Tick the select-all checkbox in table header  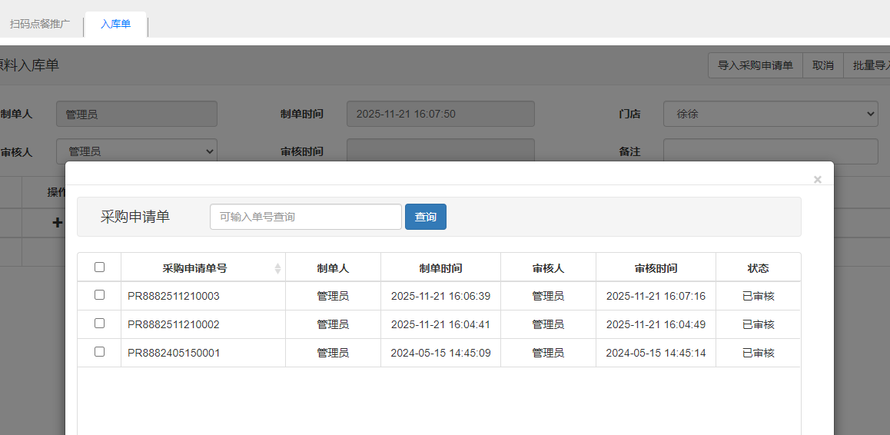point(99,267)
